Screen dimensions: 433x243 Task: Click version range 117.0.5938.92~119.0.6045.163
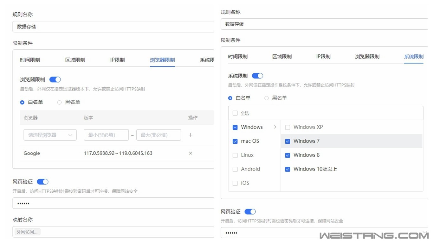[x=118, y=153]
